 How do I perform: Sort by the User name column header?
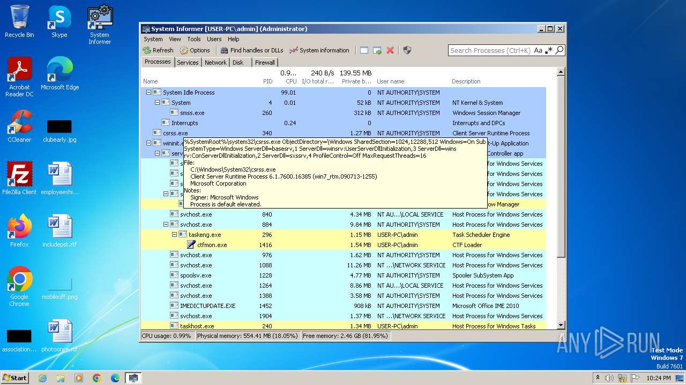[x=391, y=81]
